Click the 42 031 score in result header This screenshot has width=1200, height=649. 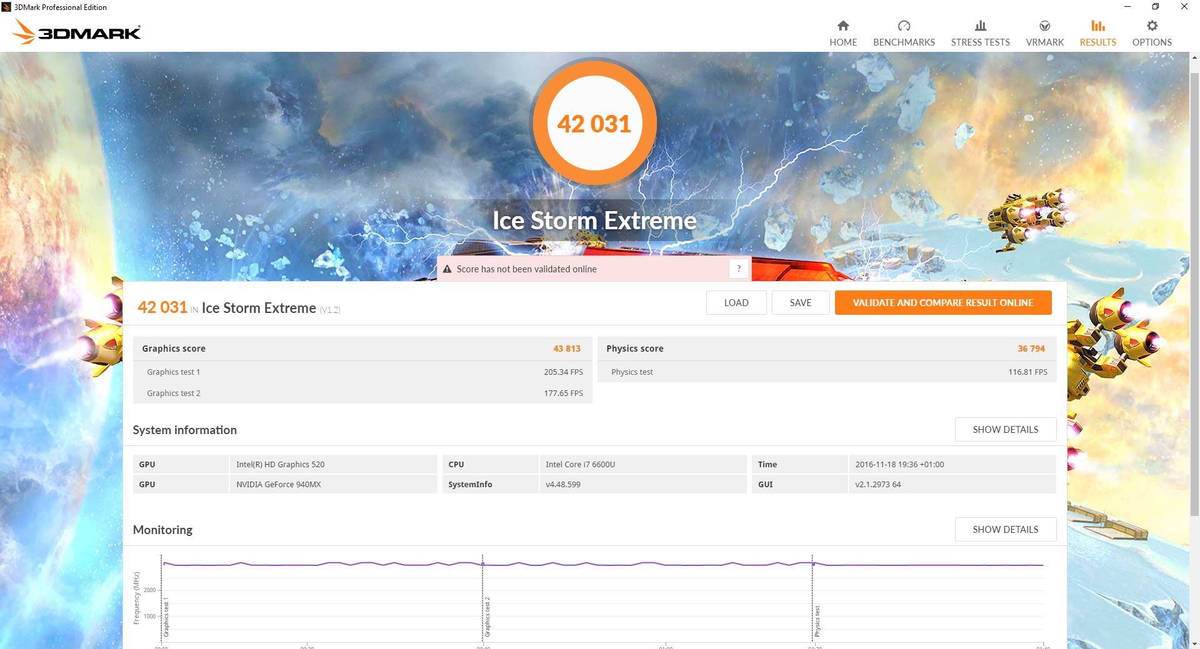click(162, 307)
